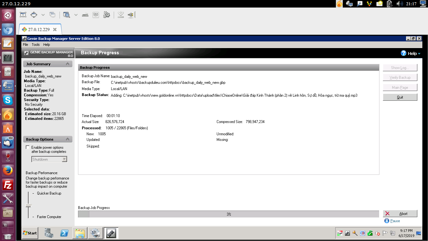Click the Genie Backup Manager taskbar button
The width and height of the screenshot is (428, 241).
point(111,233)
